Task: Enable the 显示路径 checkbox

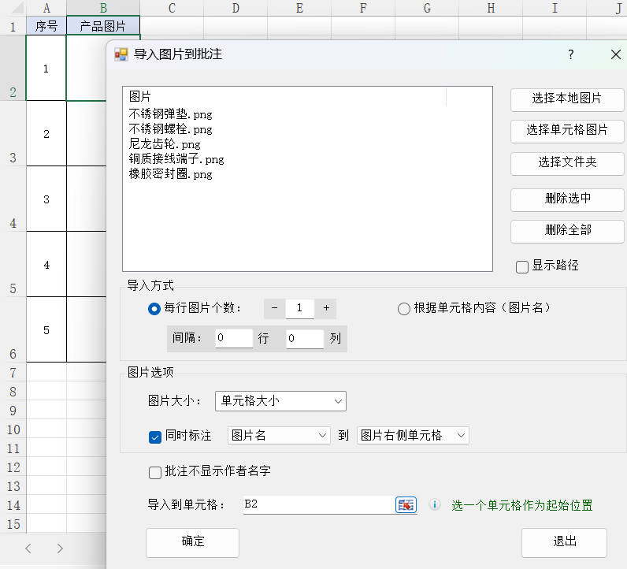Action: click(x=522, y=266)
